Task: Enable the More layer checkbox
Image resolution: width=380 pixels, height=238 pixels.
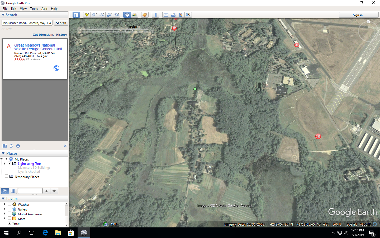Action: coord(10,218)
